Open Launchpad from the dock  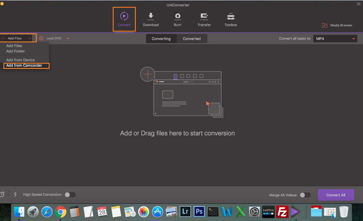33,212
